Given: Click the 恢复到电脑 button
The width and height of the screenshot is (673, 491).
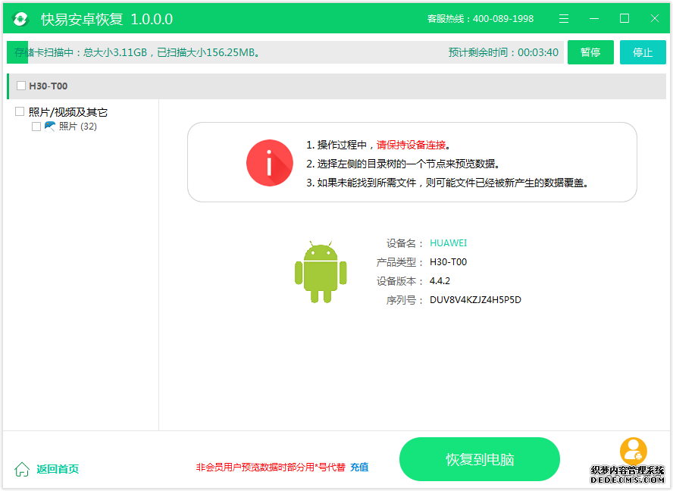Looking at the screenshot, I should (480, 459).
